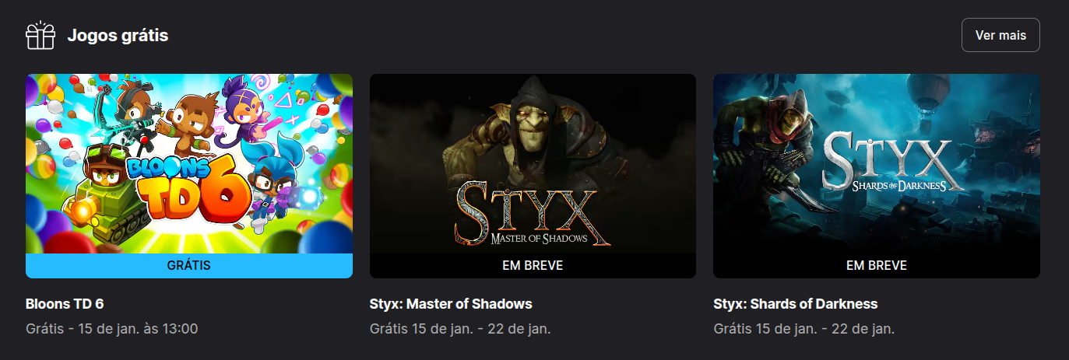Click the EM BREVE banner under Master of Shadows

533,266
